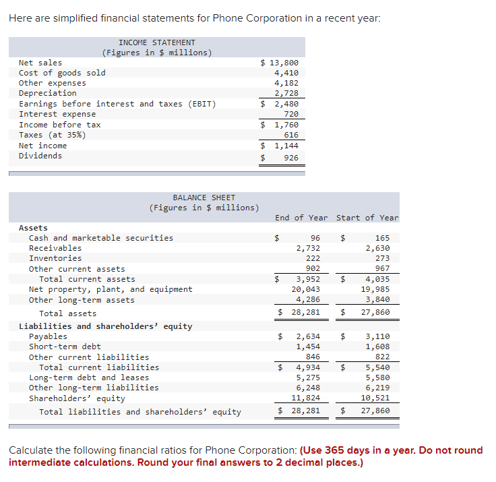Click the Depreciation value 2,728

[286, 93]
